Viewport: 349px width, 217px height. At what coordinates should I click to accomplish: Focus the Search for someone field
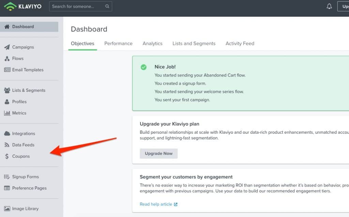pyautogui.click(x=80, y=6)
